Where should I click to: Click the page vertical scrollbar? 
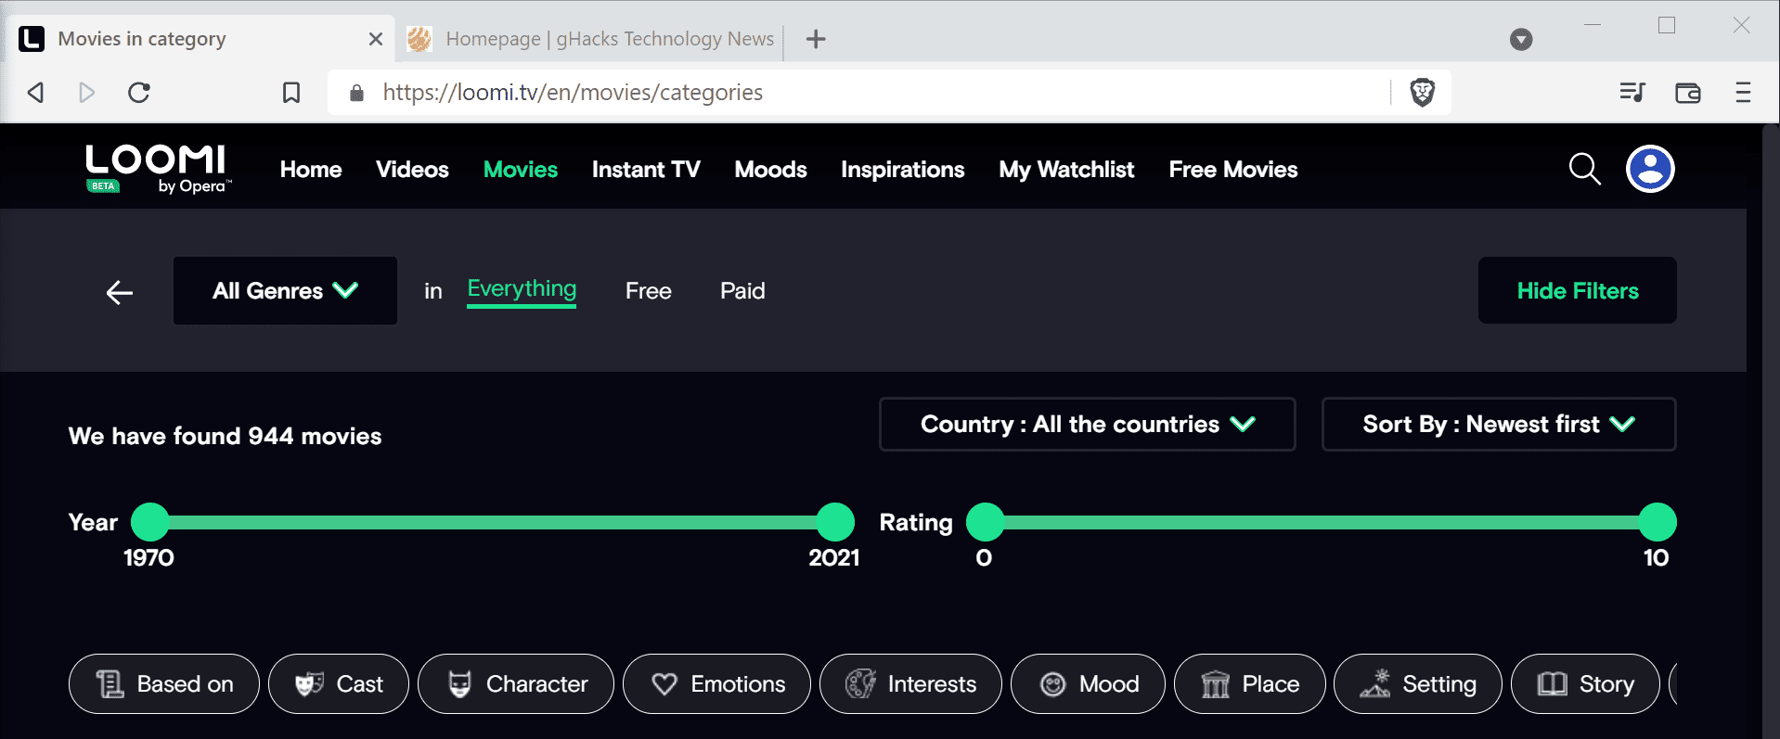pyautogui.click(x=1771, y=431)
